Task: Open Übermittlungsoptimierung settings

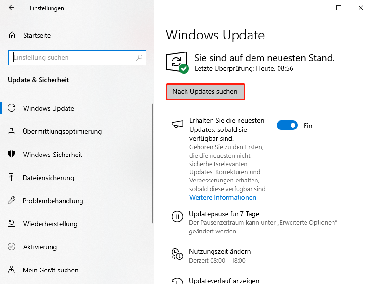Action: pyautogui.click(x=62, y=131)
